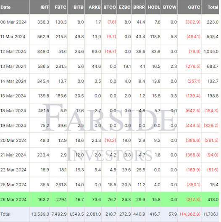Viewport: 221px width, 222px height.
Task: Click the ARKB column header
Action: click(x=93, y=7)
